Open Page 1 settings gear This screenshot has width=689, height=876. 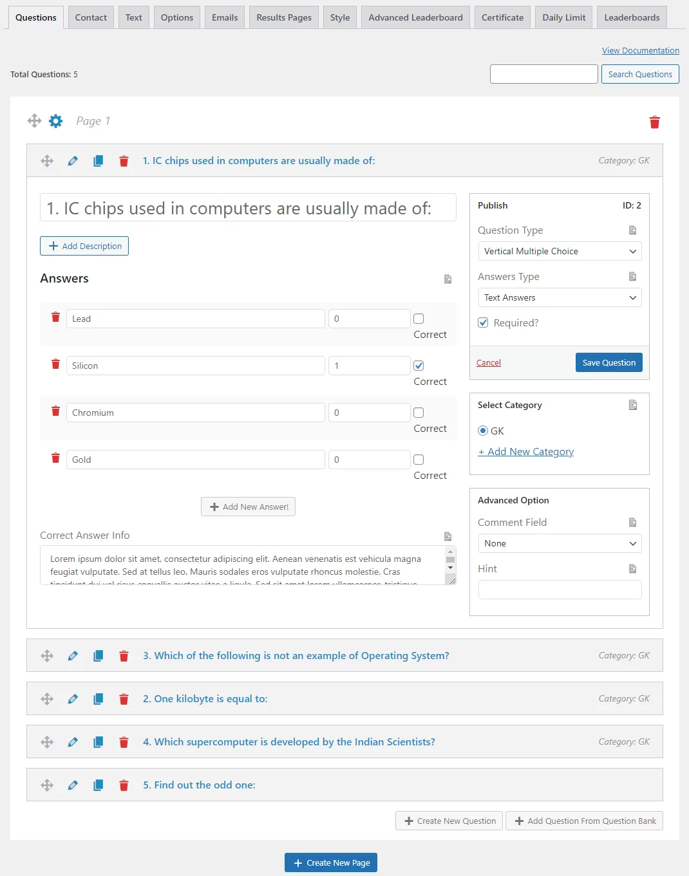pos(56,121)
